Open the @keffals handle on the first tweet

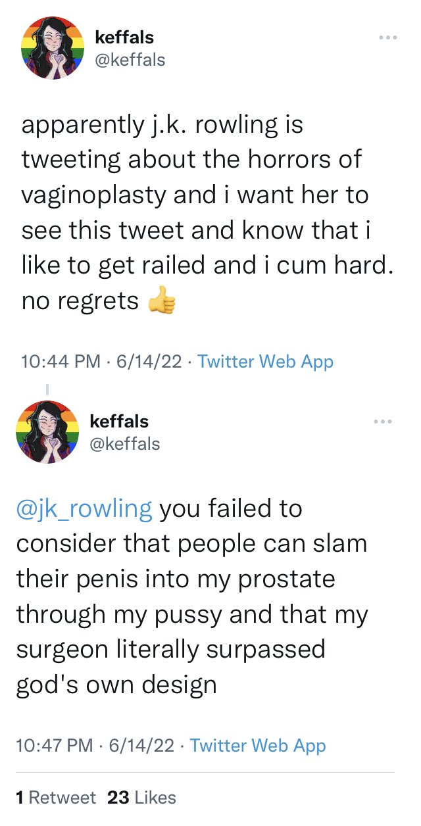click(130, 61)
